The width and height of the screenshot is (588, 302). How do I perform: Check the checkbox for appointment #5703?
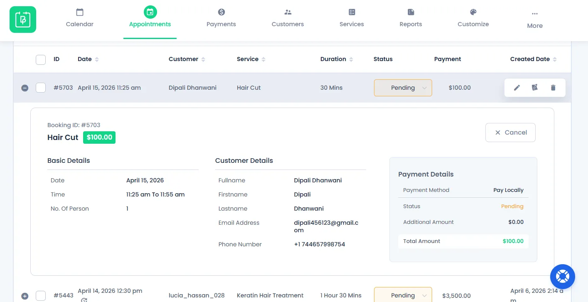click(41, 88)
